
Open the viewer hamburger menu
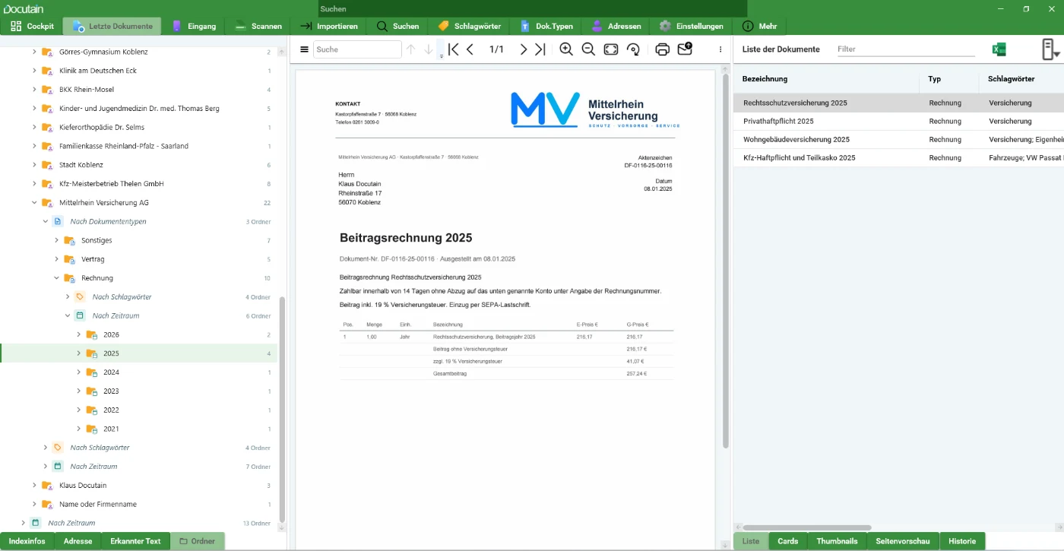[x=304, y=49]
